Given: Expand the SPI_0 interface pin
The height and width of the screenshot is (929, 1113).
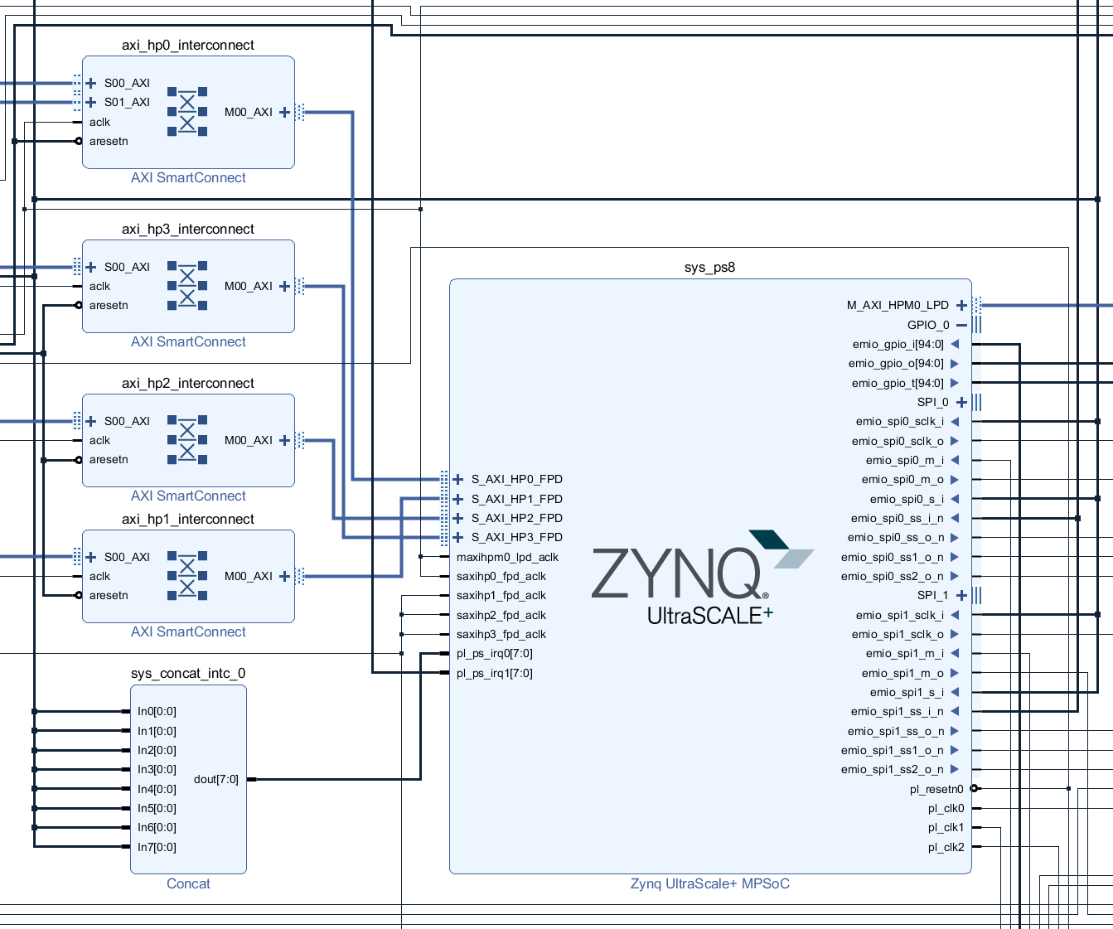Looking at the screenshot, I should click(x=961, y=402).
